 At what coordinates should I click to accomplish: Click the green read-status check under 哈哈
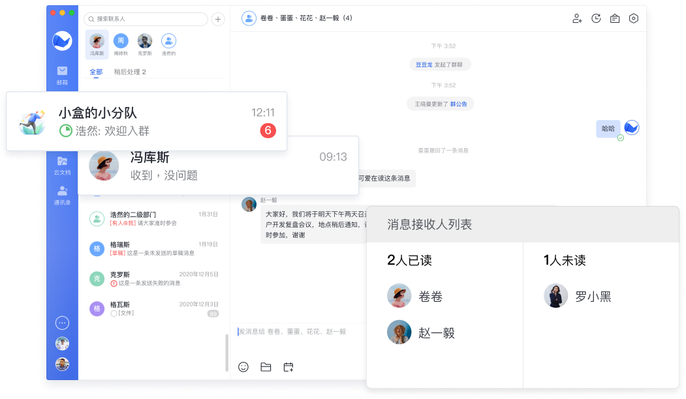[x=621, y=138]
